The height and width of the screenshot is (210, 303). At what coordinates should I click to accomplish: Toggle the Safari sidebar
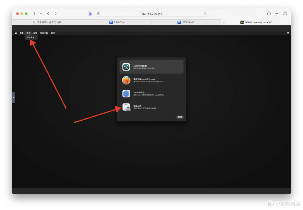click(x=35, y=13)
